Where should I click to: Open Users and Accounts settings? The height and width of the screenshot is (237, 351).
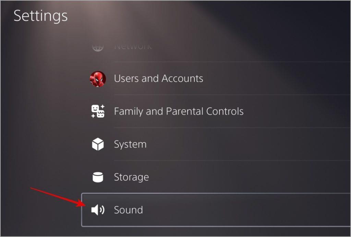pos(158,79)
